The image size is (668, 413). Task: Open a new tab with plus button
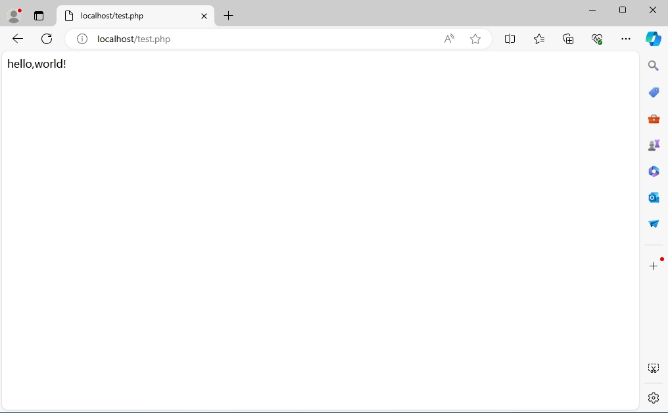(x=228, y=16)
